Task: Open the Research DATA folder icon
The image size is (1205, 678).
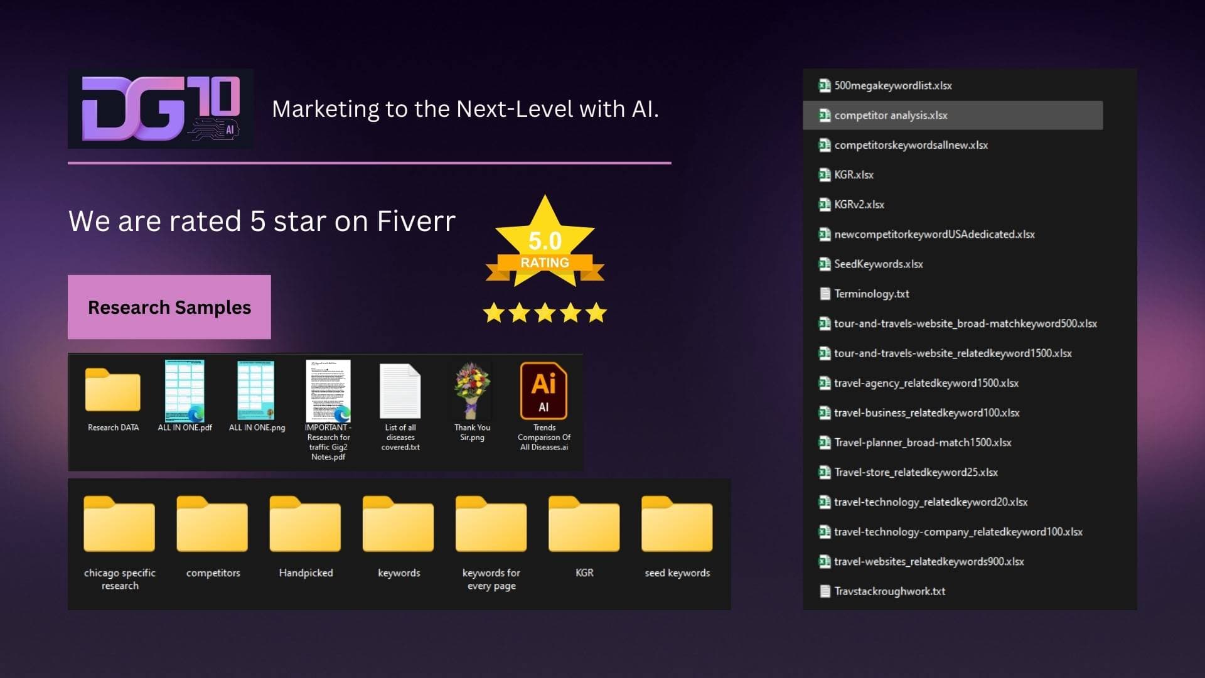Action: [x=113, y=390]
